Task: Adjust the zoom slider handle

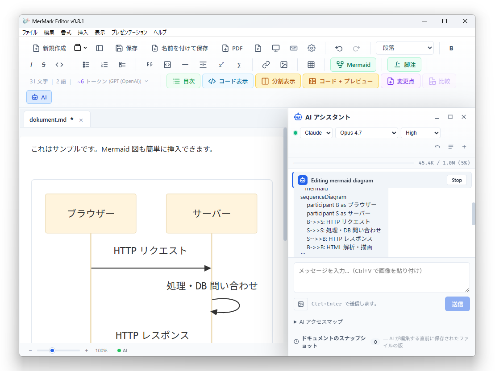Action: 52,350
